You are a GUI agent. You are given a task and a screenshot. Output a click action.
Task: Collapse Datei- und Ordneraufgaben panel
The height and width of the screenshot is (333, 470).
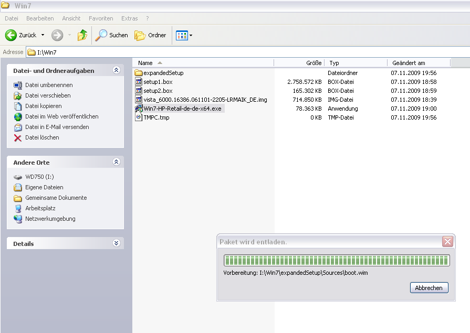[x=116, y=70]
